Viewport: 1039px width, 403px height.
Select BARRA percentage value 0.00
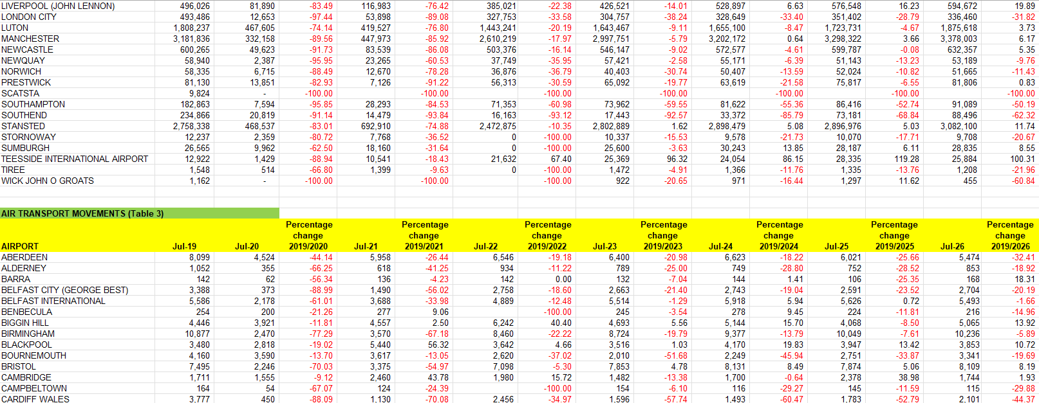coord(563,279)
